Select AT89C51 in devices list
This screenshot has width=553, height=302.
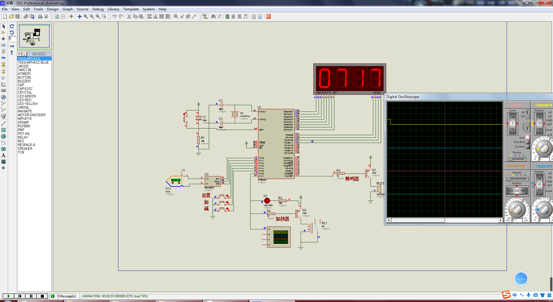24,74
